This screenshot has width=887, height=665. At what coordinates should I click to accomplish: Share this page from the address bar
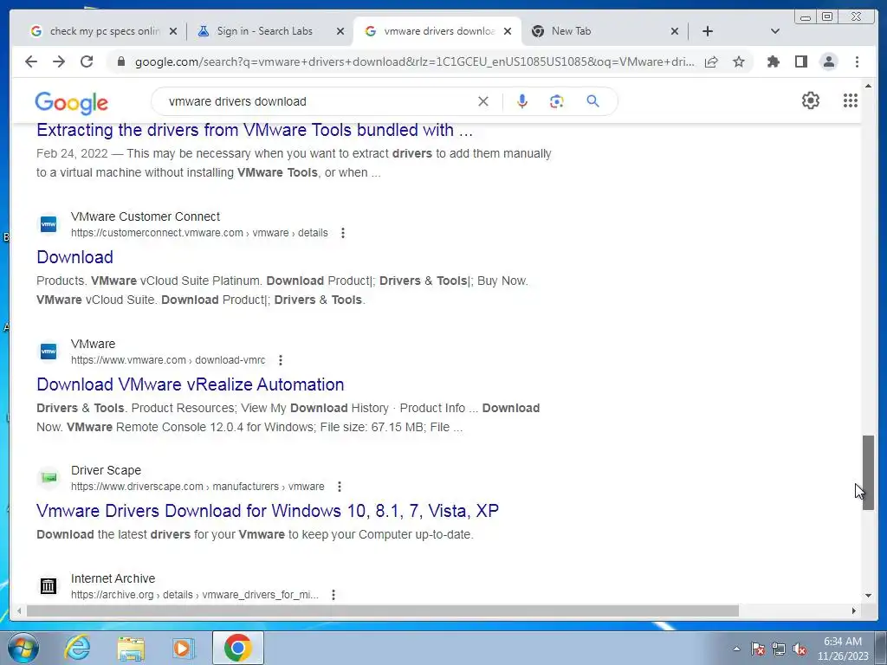(711, 61)
